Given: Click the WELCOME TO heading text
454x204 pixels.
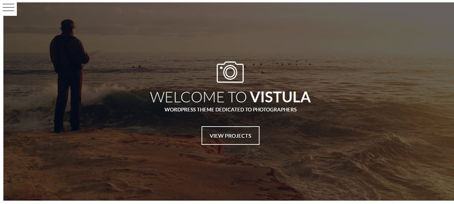Looking at the screenshot, I should 198,97.
